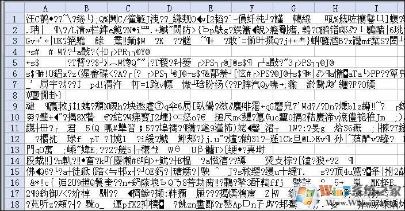Select entire sheet via corner select-all box
Screen dimensions: 405x211
pos(15,8)
